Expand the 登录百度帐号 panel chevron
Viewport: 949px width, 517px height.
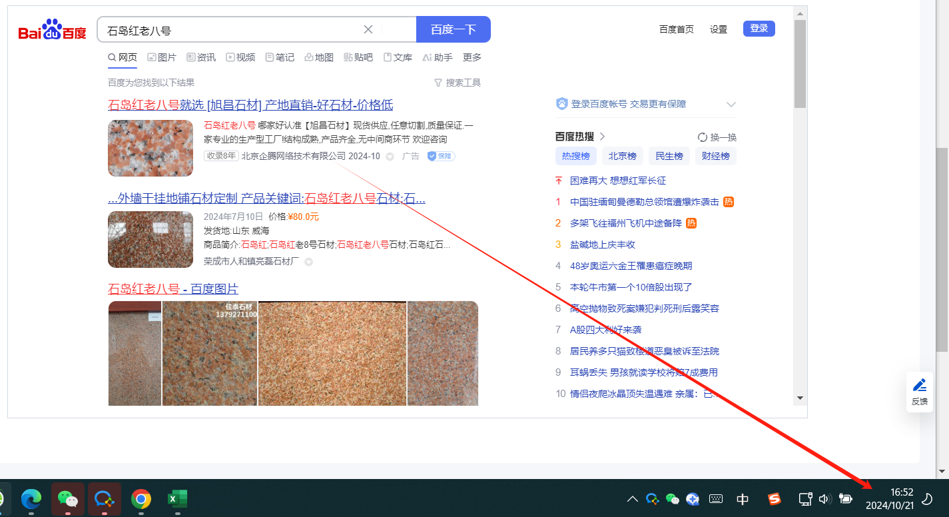[x=731, y=105]
